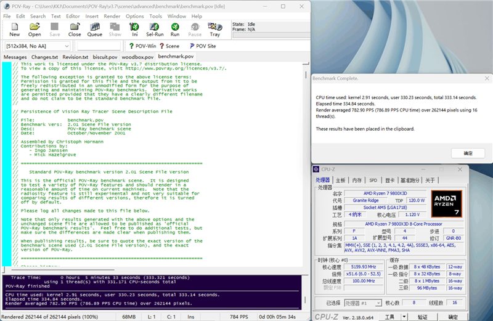Click the Open file toolbar icon
Viewport: 493px width, 321px height.
point(35,29)
